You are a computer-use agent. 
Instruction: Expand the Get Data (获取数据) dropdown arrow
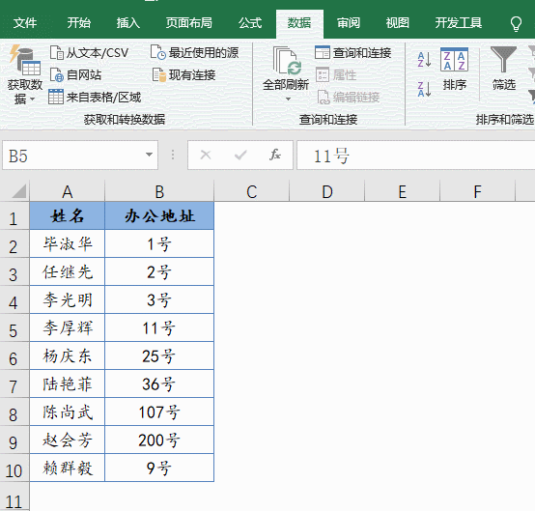pos(33,99)
